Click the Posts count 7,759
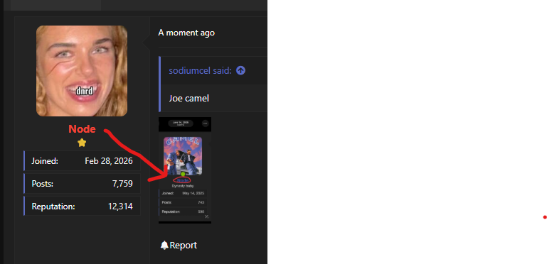The image size is (547, 264). click(122, 184)
